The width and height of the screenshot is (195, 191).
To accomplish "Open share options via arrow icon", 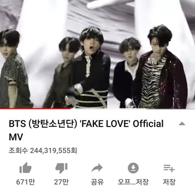I will [x=97, y=168].
